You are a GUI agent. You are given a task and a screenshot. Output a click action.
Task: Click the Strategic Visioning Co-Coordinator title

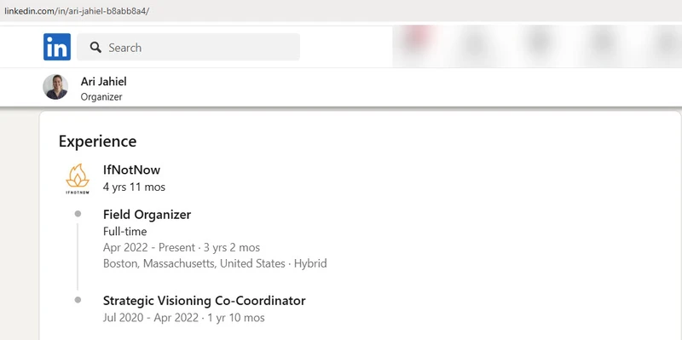click(205, 301)
